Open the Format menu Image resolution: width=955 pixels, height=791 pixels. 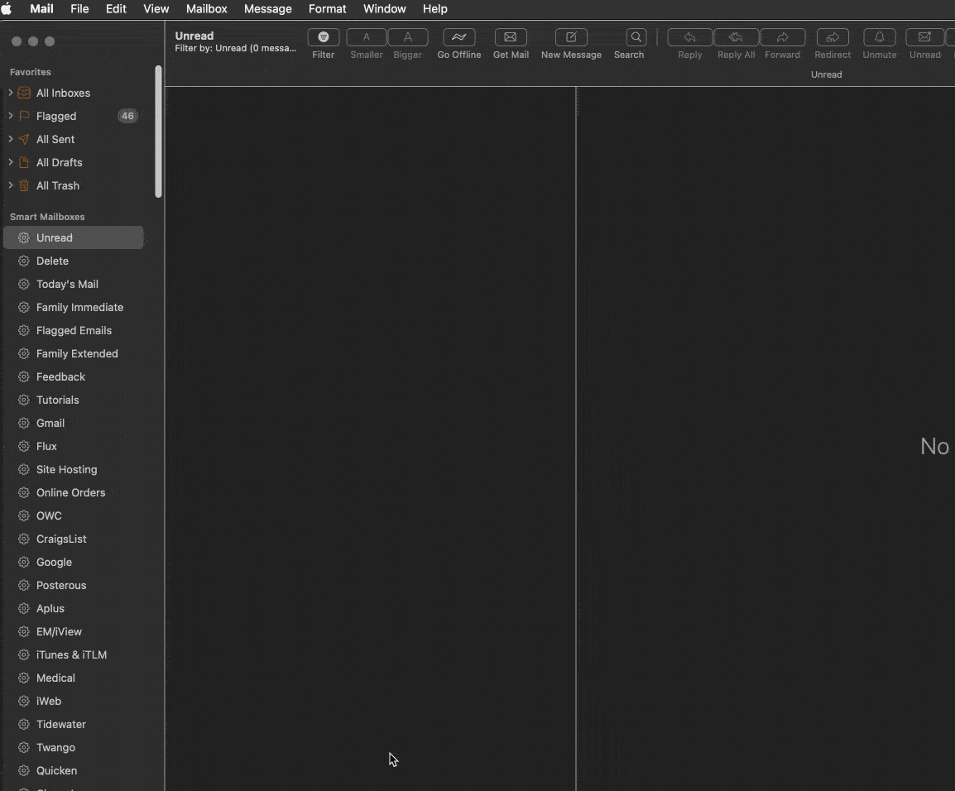pyautogui.click(x=327, y=9)
